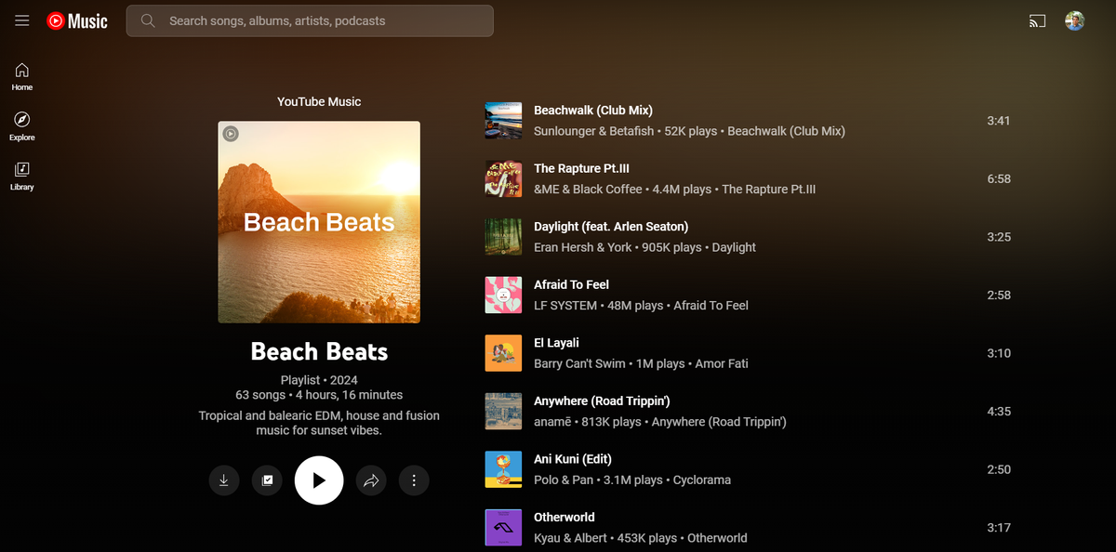Open artist anamē
This screenshot has height=552, width=1116.
tap(553, 422)
